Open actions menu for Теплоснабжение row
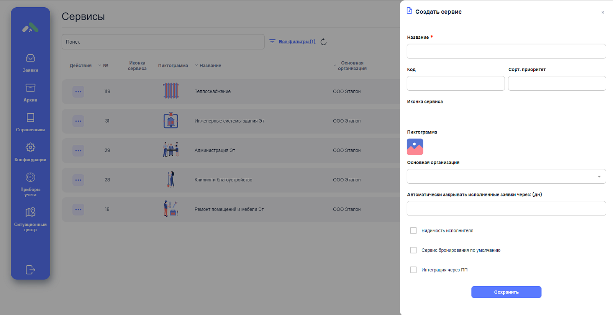This screenshot has width=613, height=315. click(78, 91)
